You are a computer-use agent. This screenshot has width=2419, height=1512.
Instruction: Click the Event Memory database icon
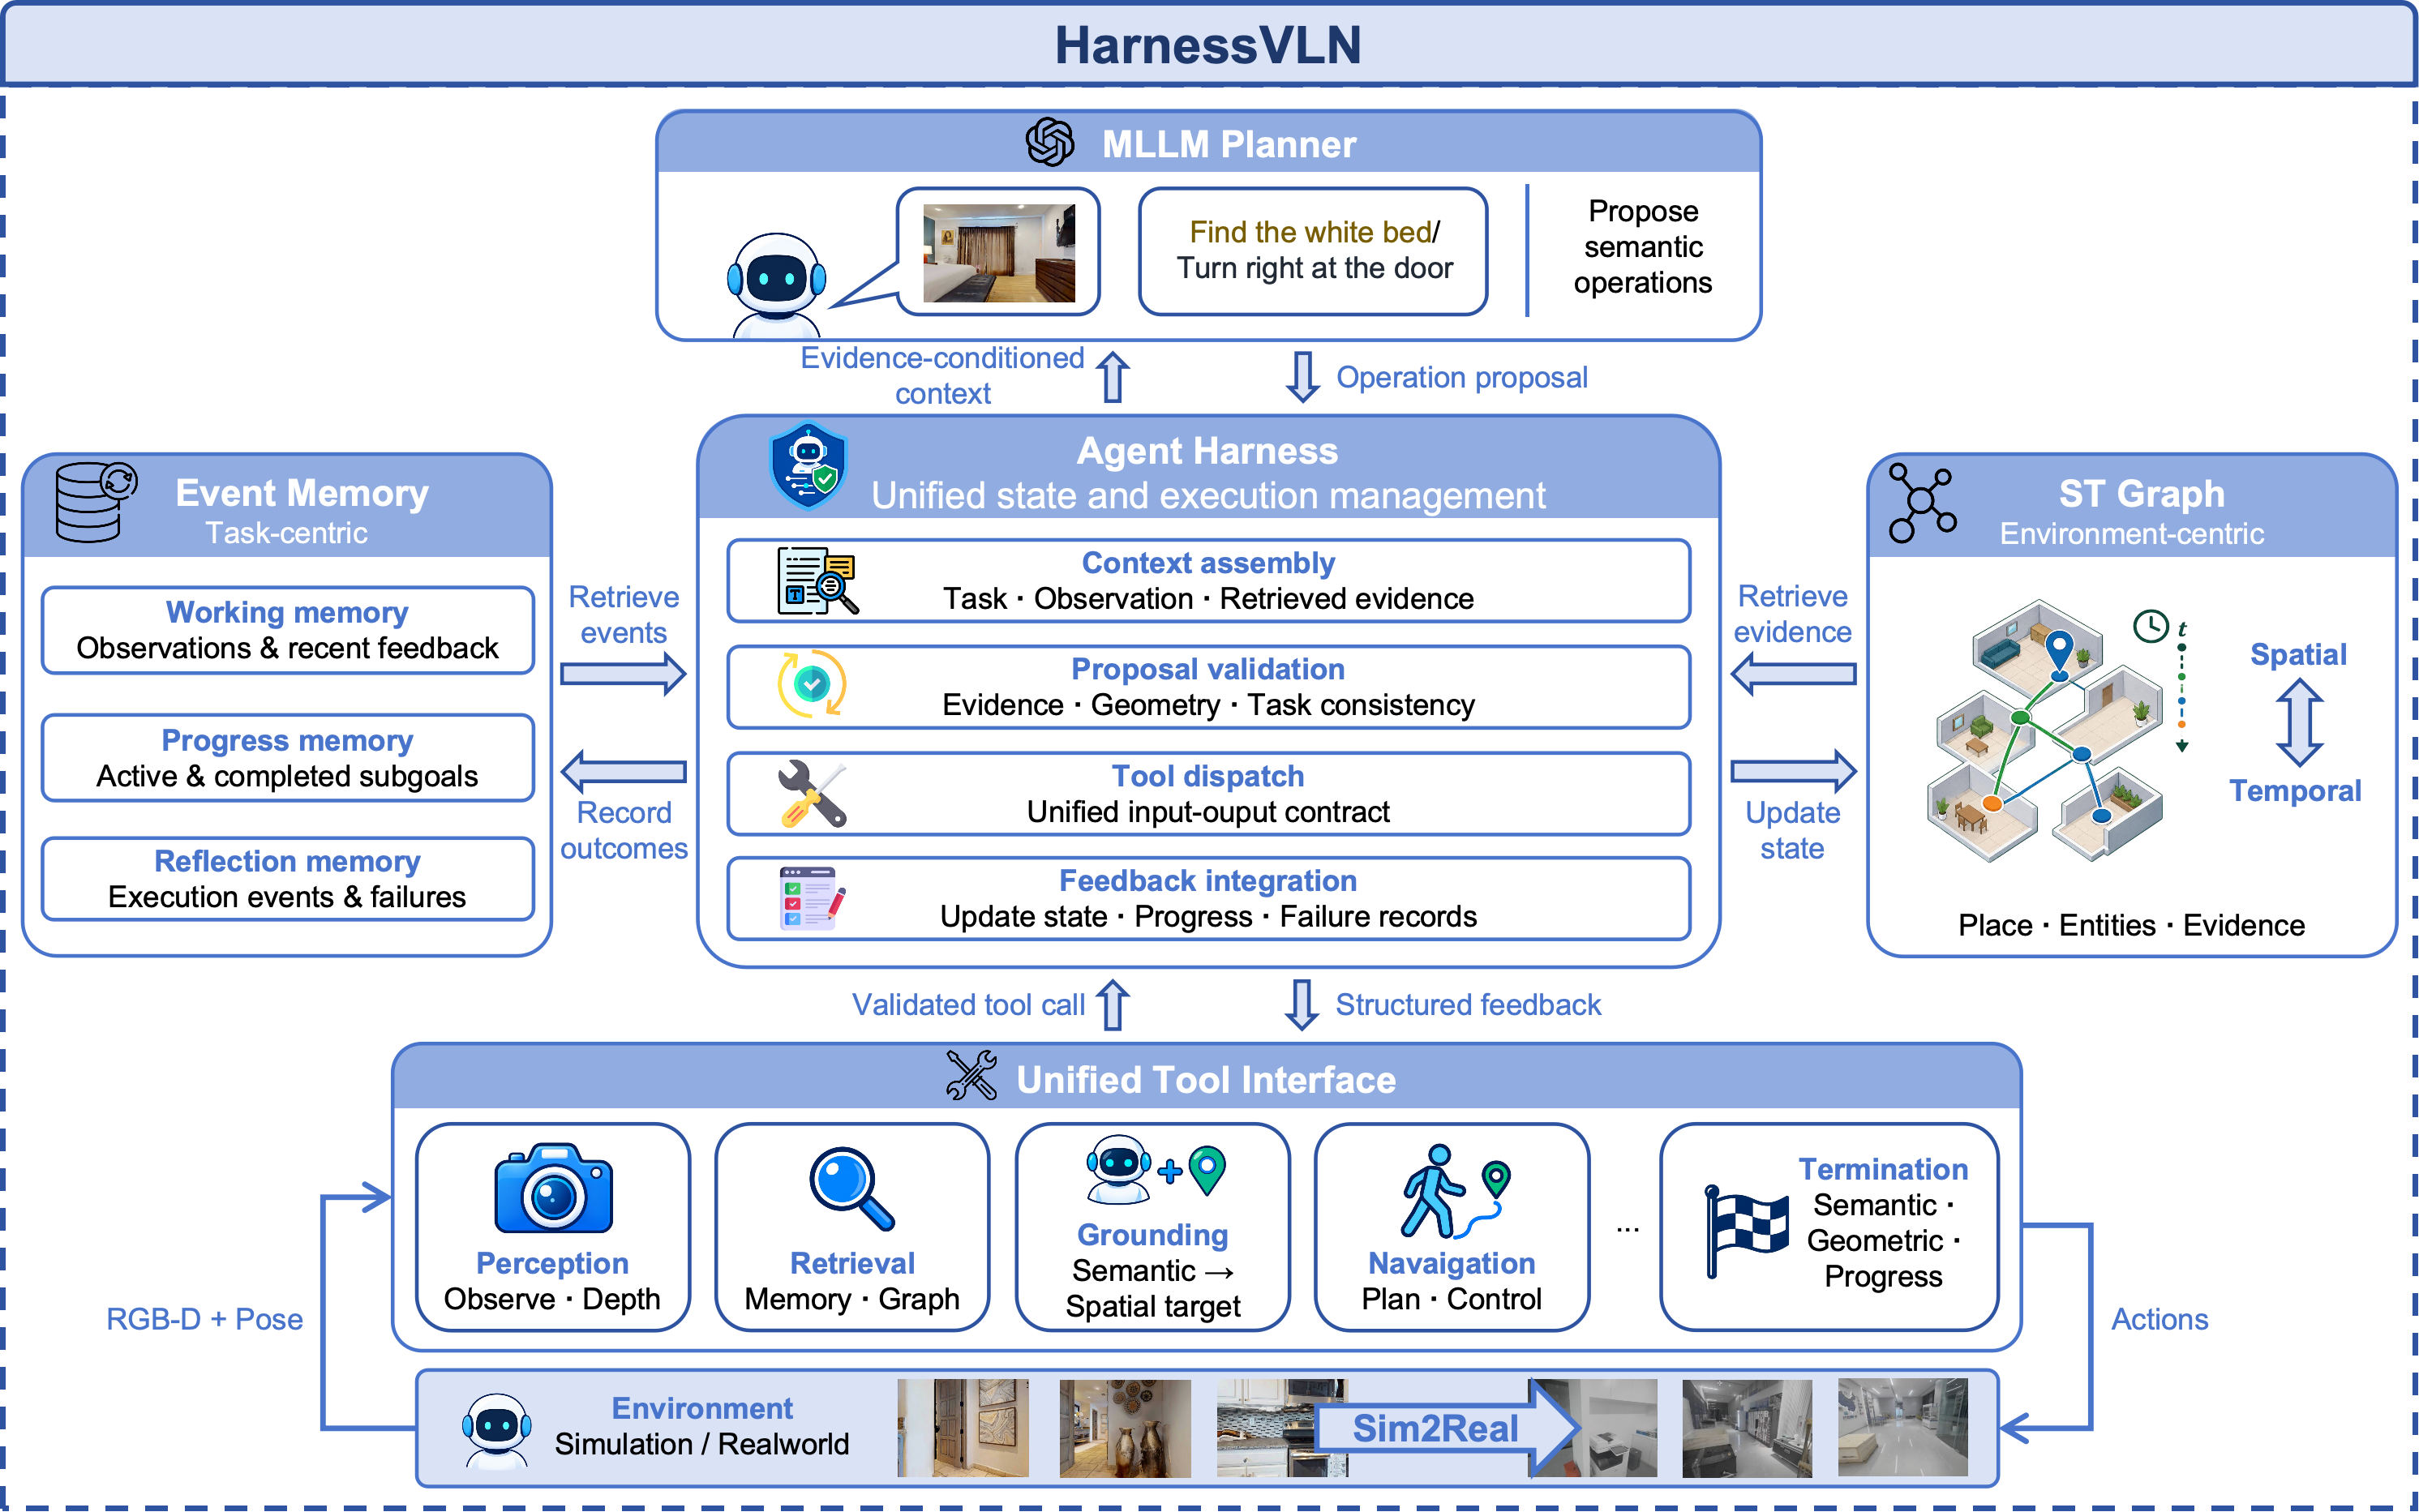point(95,501)
